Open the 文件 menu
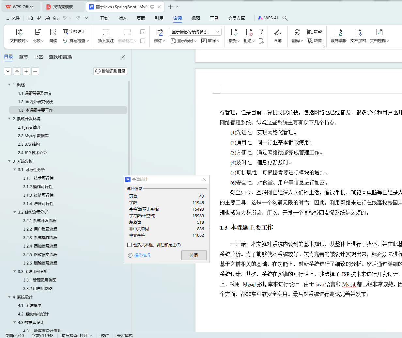The width and height of the screenshot is (402, 338). (x=13, y=18)
